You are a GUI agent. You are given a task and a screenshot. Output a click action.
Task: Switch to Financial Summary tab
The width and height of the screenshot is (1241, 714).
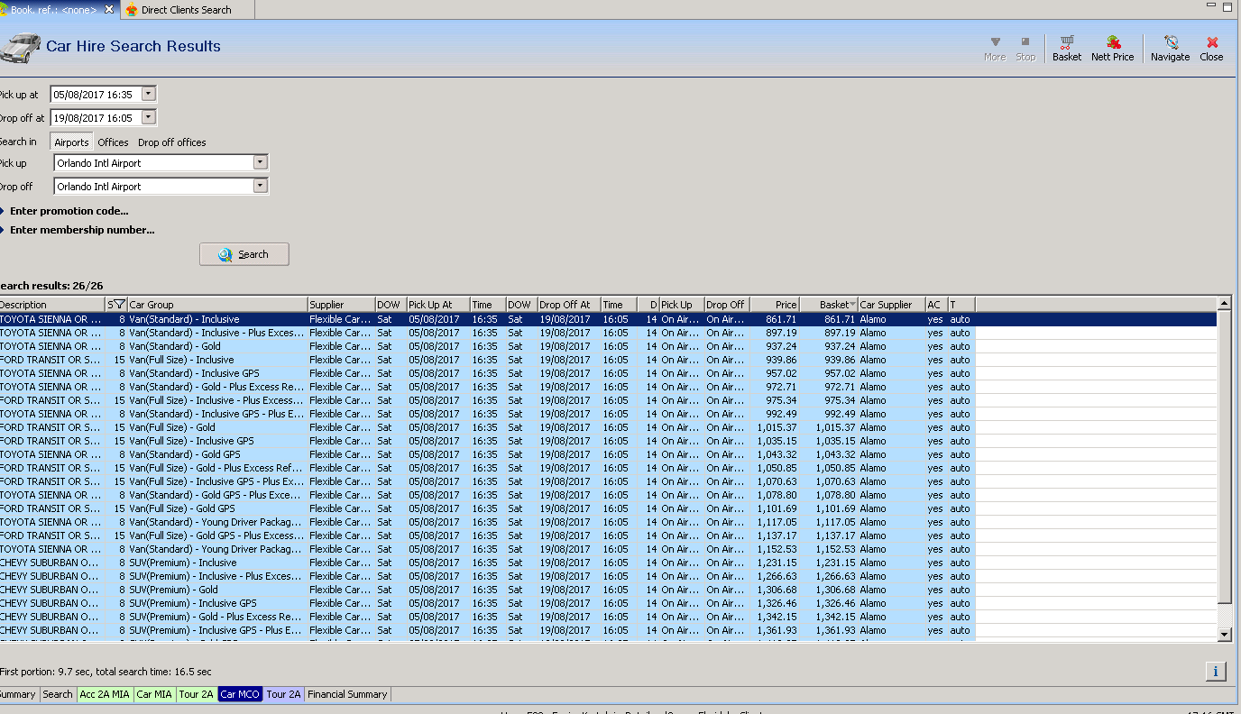coord(347,694)
